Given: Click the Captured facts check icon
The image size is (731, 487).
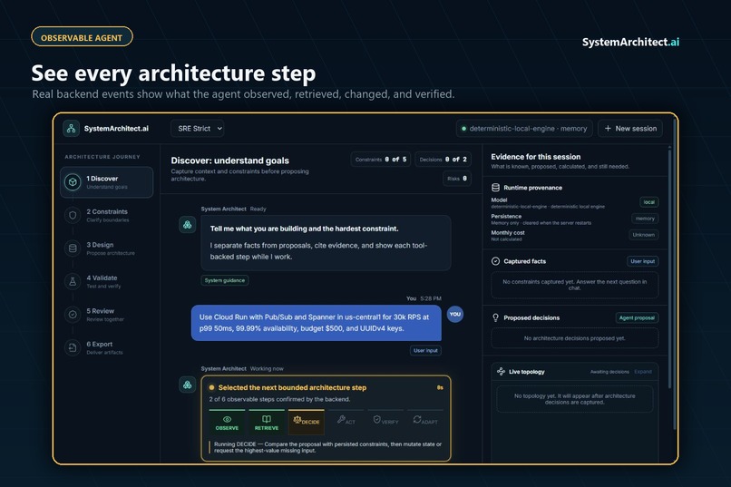Looking at the screenshot, I should pos(495,261).
